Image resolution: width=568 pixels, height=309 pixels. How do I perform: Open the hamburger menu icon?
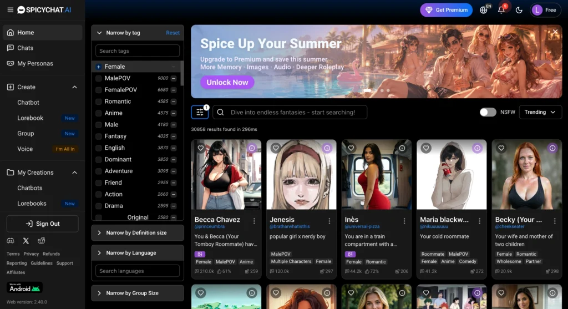10,10
